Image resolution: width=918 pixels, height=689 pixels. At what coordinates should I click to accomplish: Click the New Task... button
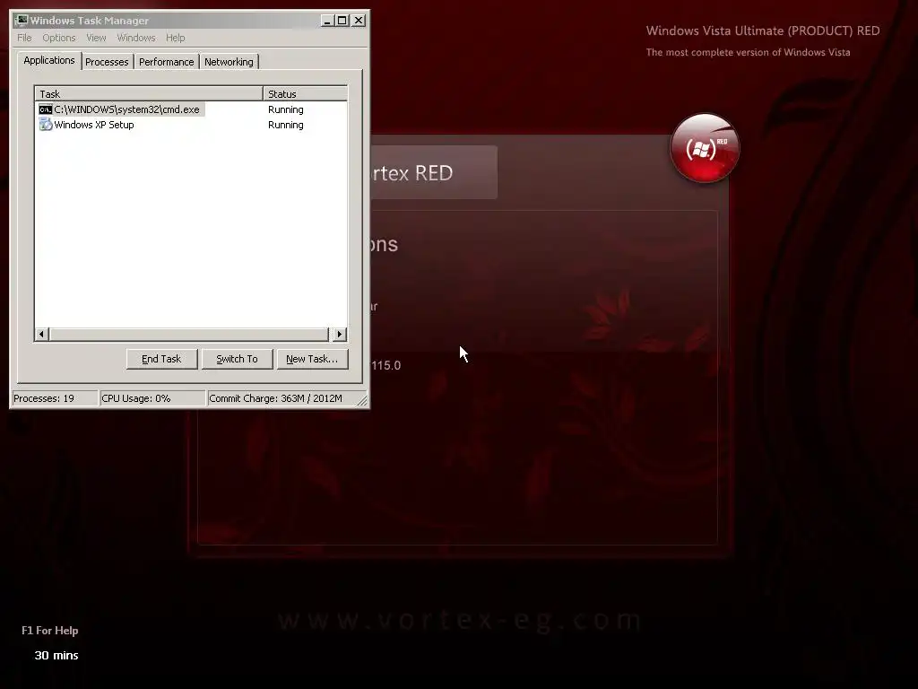coord(312,359)
